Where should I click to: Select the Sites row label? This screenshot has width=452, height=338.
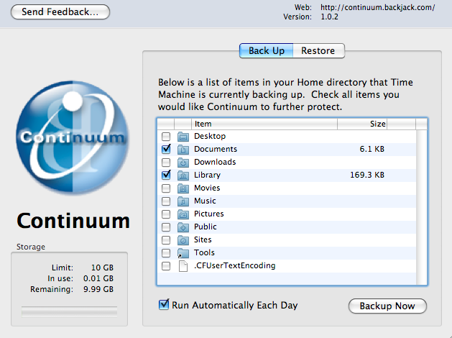pos(203,240)
